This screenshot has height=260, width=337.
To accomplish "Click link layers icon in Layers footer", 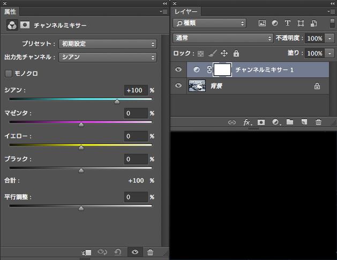I will pyautogui.click(x=232, y=122).
